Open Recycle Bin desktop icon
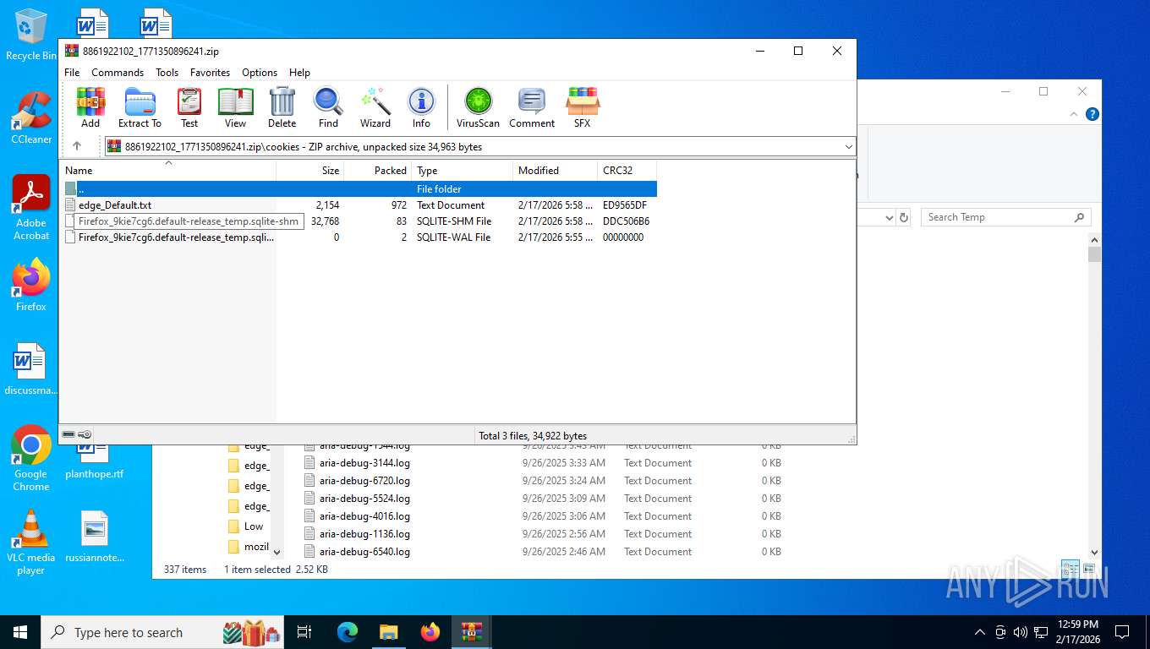The width and height of the screenshot is (1150, 649). coord(31,34)
